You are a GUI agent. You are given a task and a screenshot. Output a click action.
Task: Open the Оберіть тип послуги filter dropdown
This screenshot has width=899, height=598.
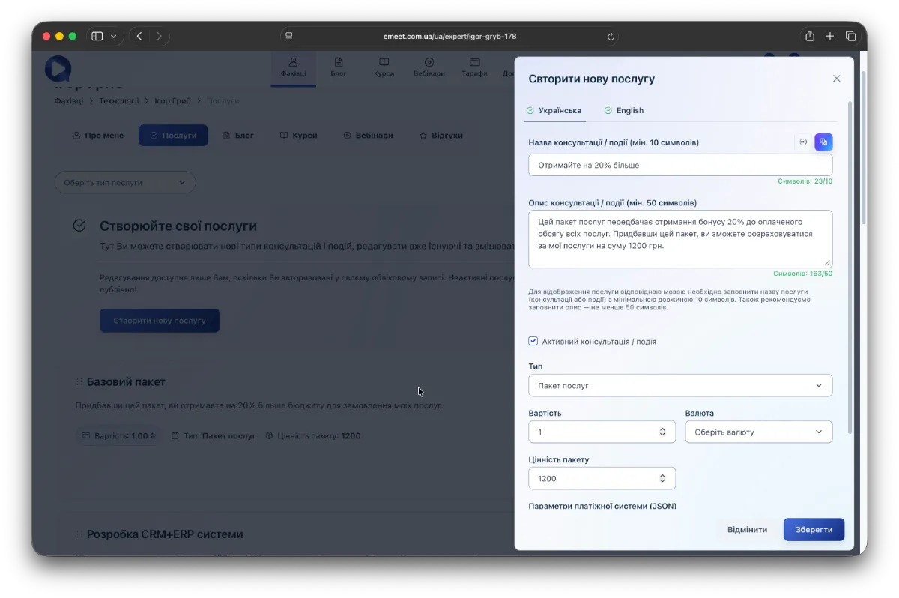[x=124, y=182]
